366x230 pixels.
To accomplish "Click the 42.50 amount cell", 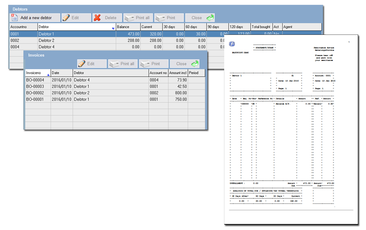I will click(x=178, y=86).
